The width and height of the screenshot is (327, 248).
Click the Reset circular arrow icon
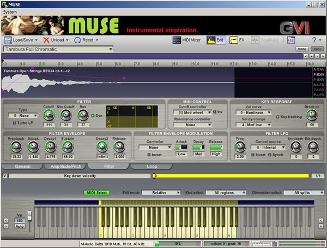[77, 40]
